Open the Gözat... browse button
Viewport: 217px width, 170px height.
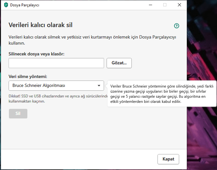coord(119,63)
